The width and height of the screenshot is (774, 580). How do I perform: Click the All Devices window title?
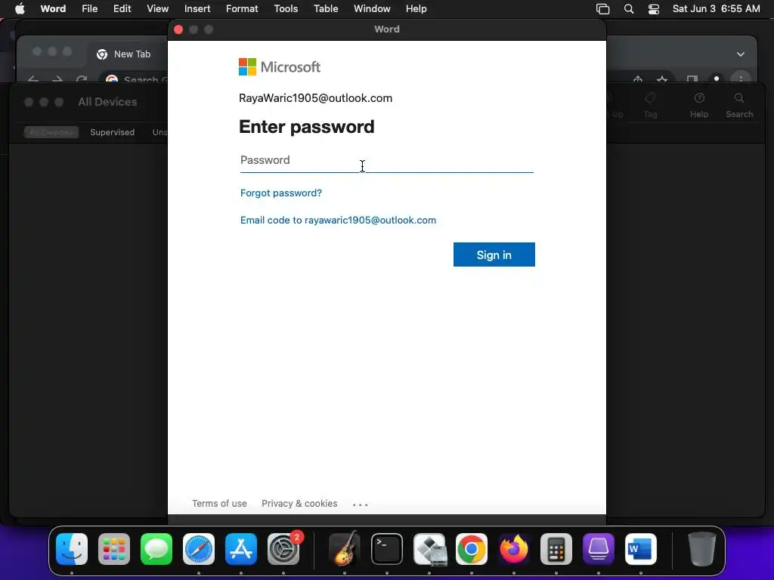(x=107, y=102)
